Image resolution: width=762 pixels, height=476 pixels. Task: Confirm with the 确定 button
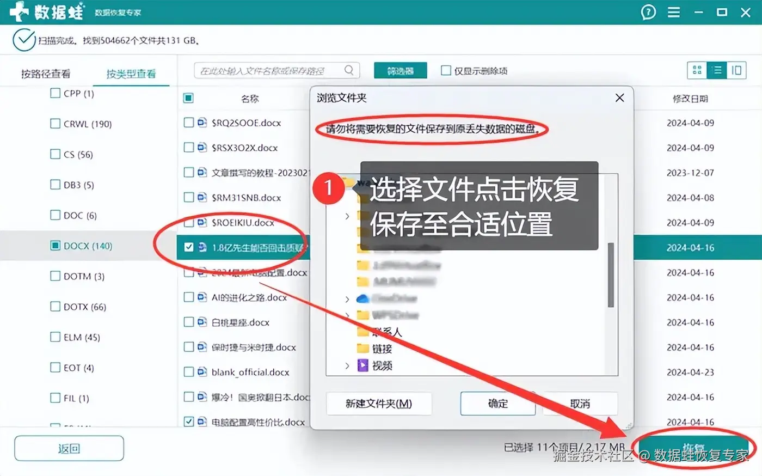pyautogui.click(x=498, y=404)
